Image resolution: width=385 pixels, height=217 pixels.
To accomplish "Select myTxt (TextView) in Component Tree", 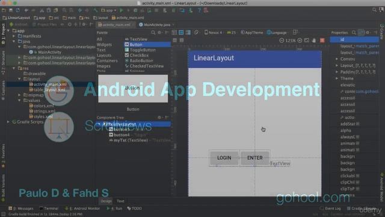I will pyautogui.click(x=131, y=140).
